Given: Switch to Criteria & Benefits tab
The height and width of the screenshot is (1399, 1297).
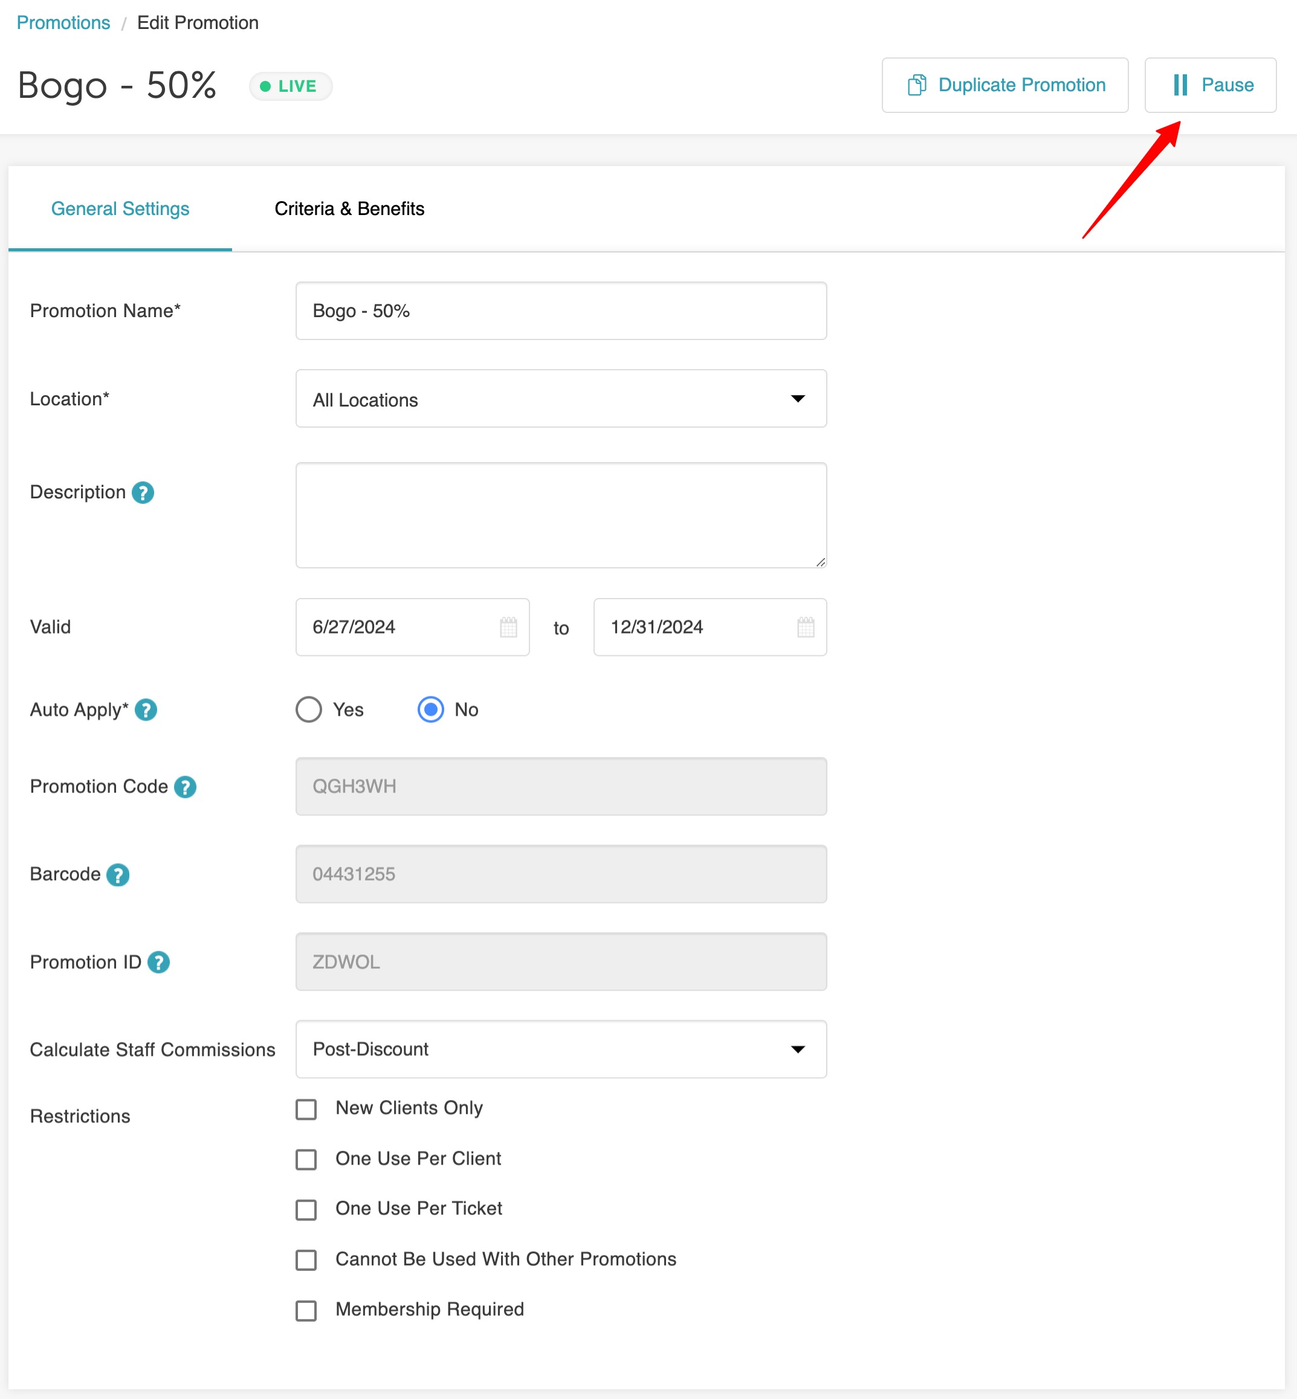Looking at the screenshot, I should (349, 209).
